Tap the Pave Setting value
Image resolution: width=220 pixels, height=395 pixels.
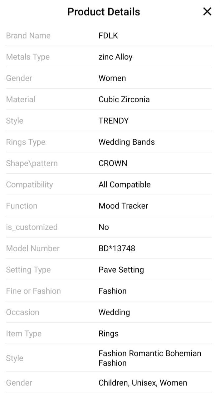tap(121, 270)
